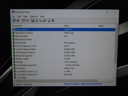Select the Battery Information view toolbar icon
This screenshot has width=128, height=96.
[14, 20]
